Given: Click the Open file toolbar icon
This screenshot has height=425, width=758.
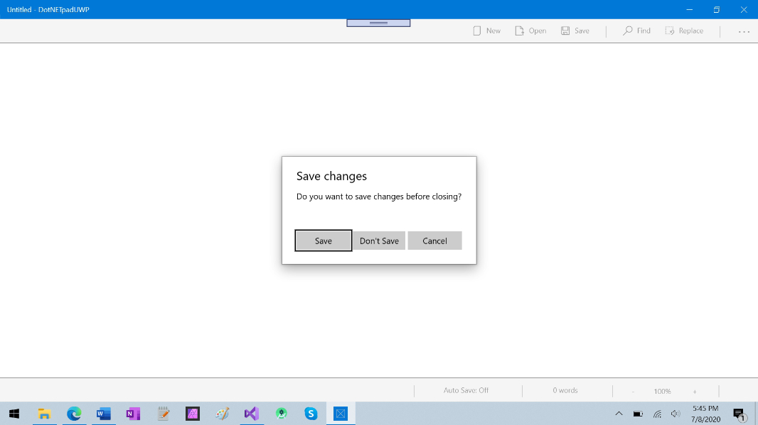Looking at the screenshot, I should [x=521, y=31].
